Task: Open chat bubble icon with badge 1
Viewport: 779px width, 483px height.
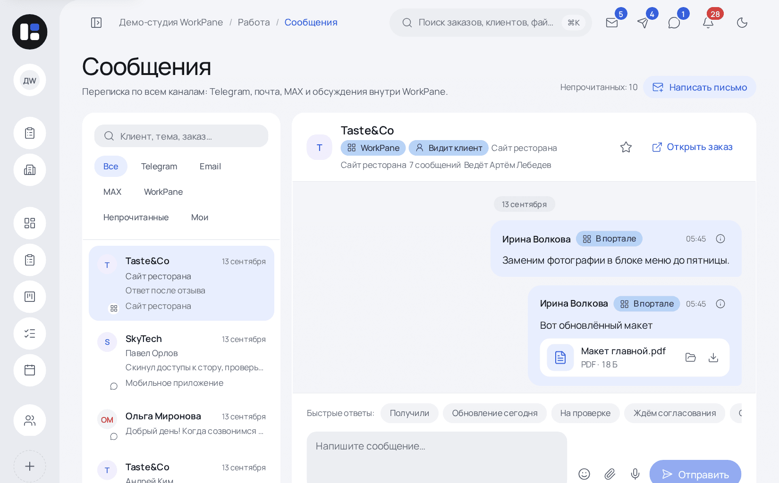Action: (674, 23)
